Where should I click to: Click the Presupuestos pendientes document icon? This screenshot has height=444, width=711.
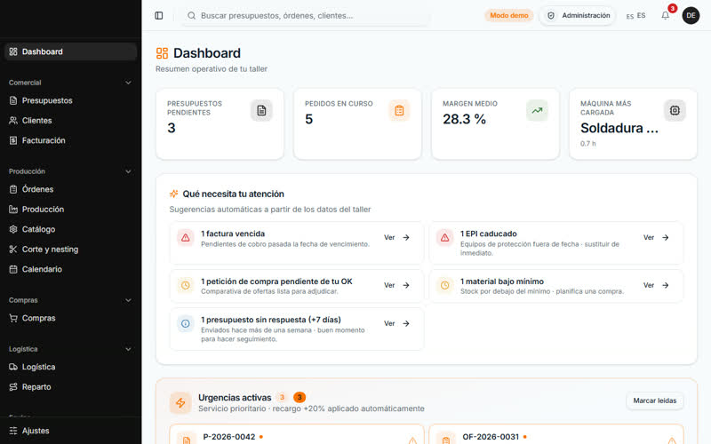[x=261, y=110]
